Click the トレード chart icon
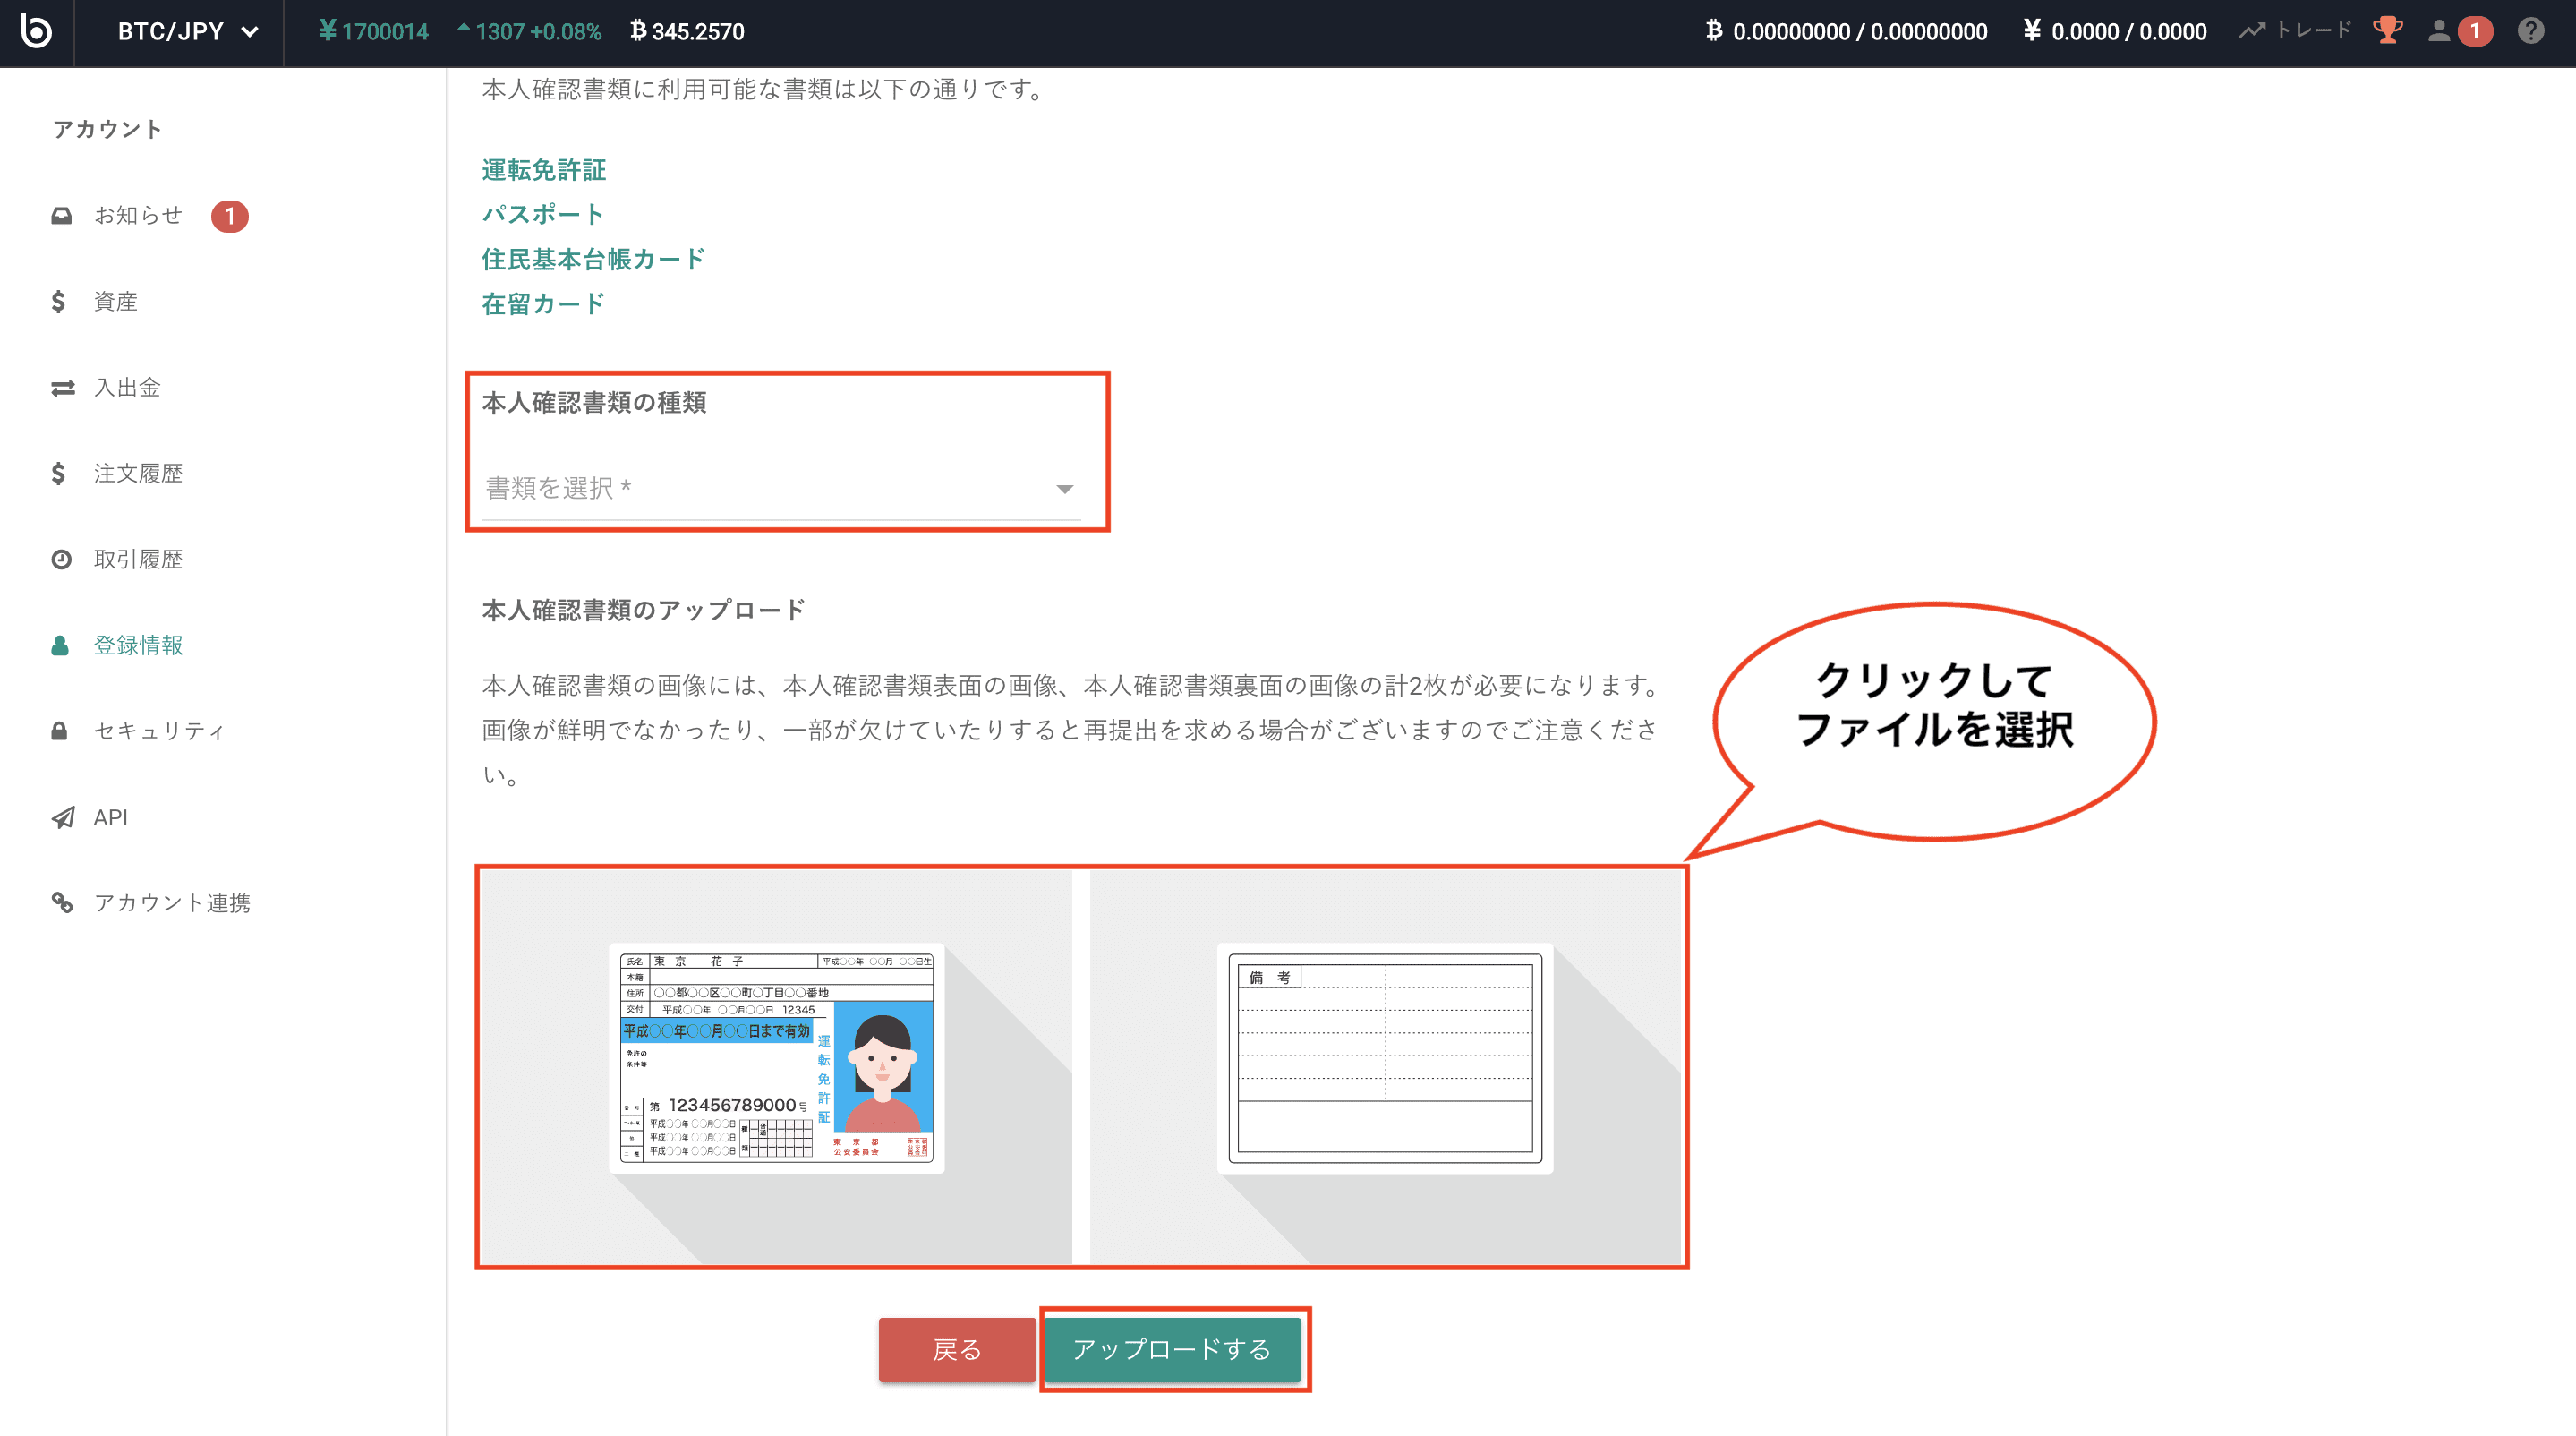The height and width of the screenshot is (1436, 2576). click(x=2252, y=31)
